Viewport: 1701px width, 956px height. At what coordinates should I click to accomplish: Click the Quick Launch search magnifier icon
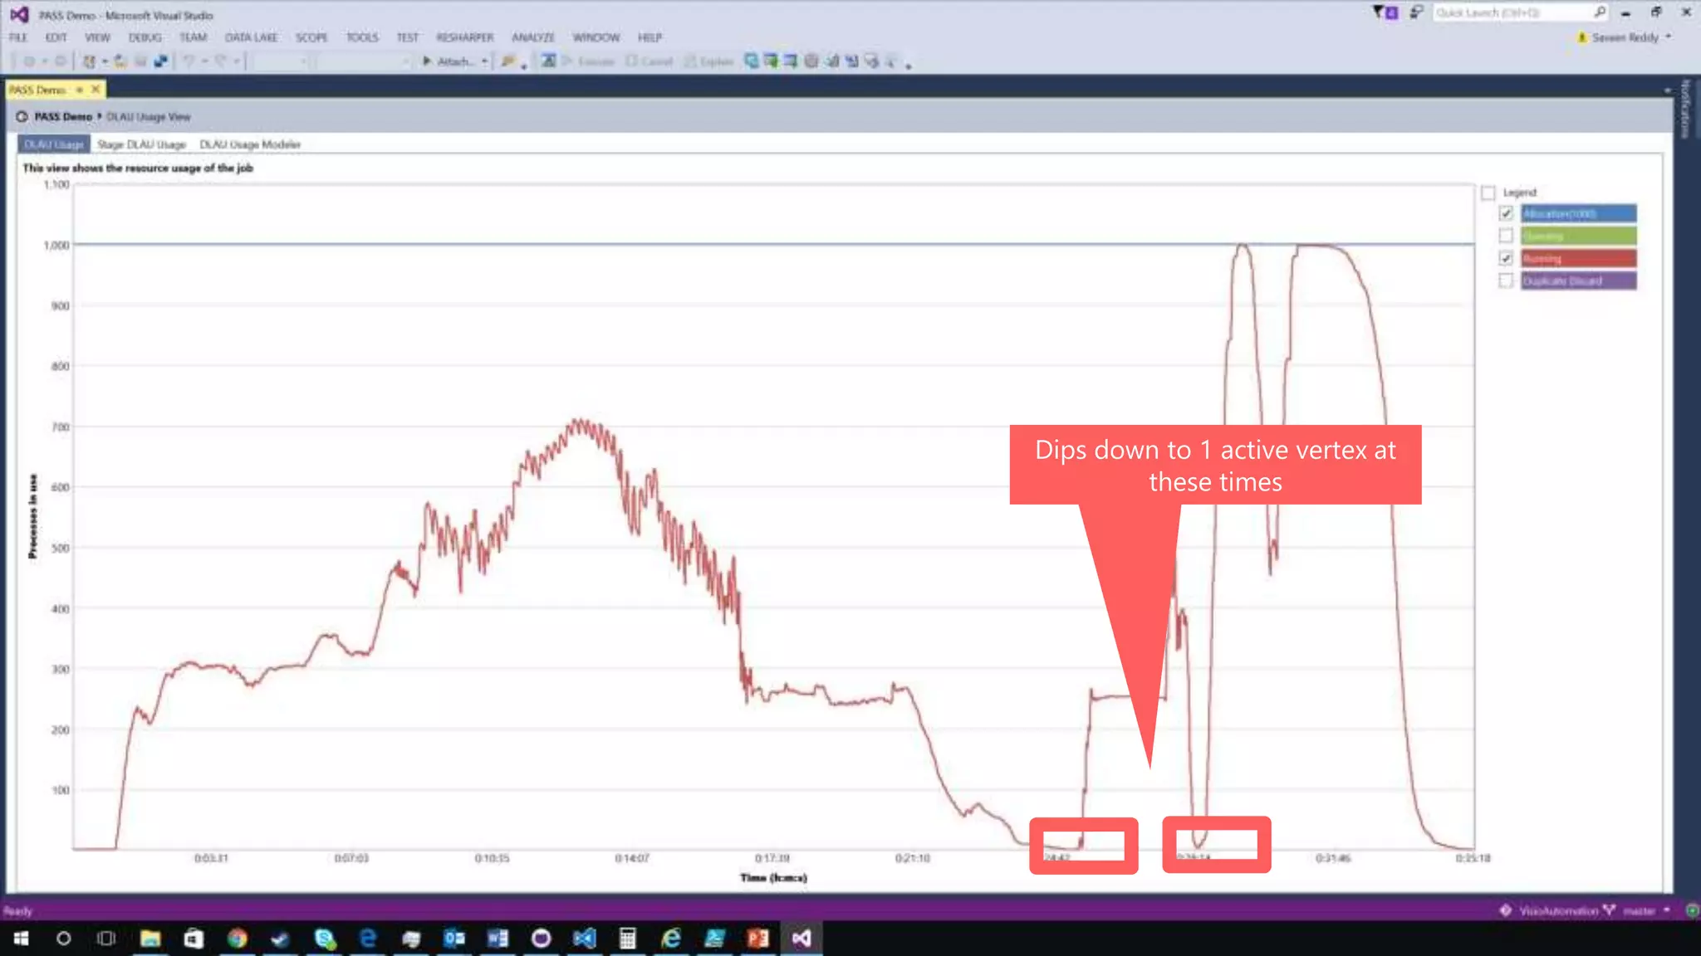point(1600,12)
